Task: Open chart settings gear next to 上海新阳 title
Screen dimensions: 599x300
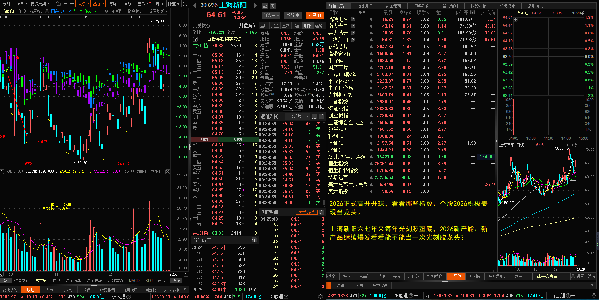Action: [47, 11]
